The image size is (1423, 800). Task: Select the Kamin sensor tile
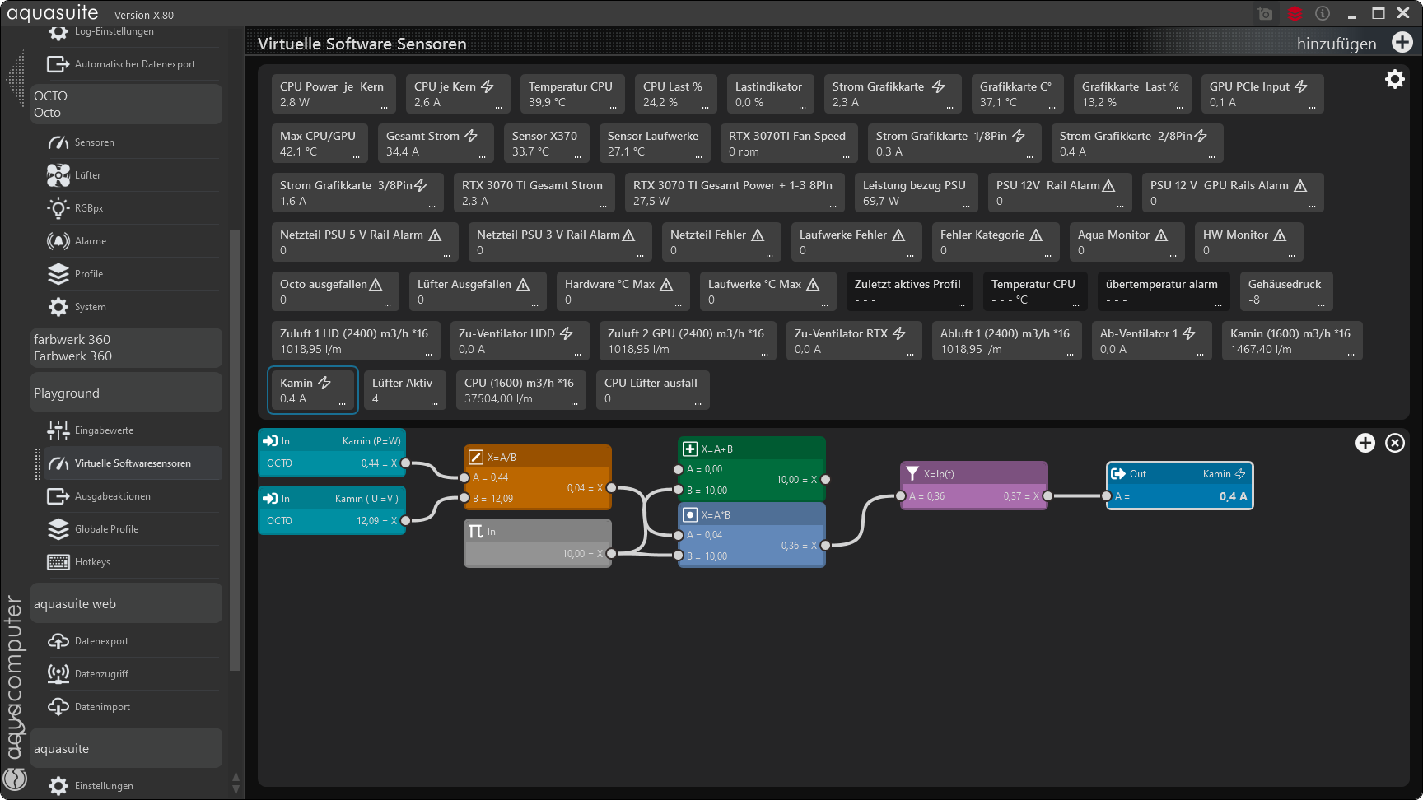click(313, 390)
